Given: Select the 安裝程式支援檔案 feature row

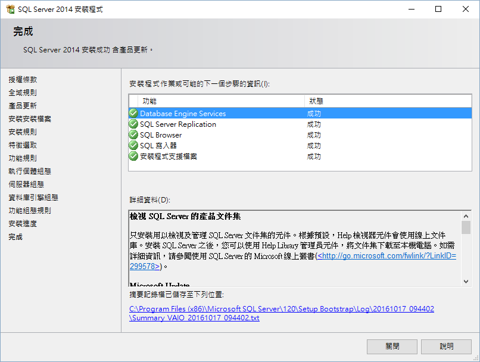Looking at the screenshot, I should click(x=300, y=156).
